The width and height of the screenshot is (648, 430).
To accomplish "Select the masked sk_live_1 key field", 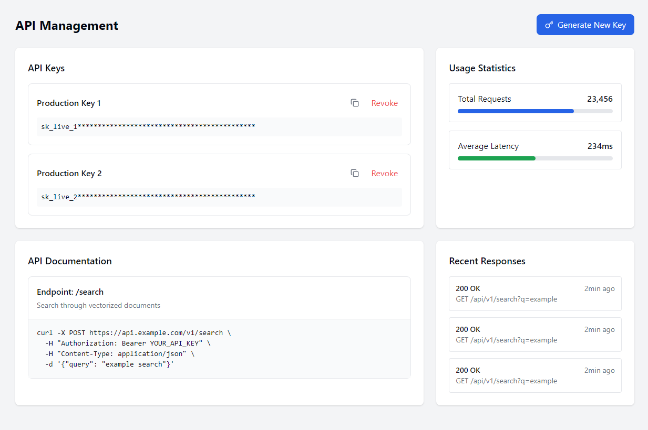I will pos(219,127).
